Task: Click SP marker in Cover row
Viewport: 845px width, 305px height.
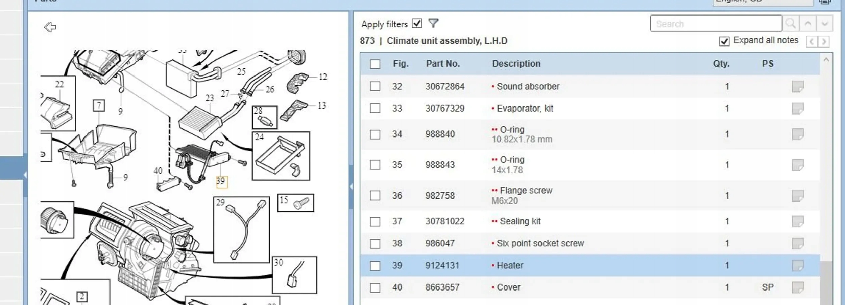Action: point(768,287)
